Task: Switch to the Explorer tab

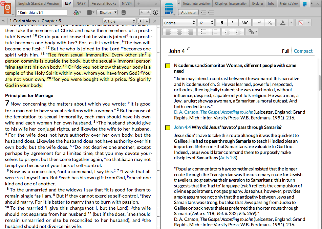Action: click(x=258, y=3)
